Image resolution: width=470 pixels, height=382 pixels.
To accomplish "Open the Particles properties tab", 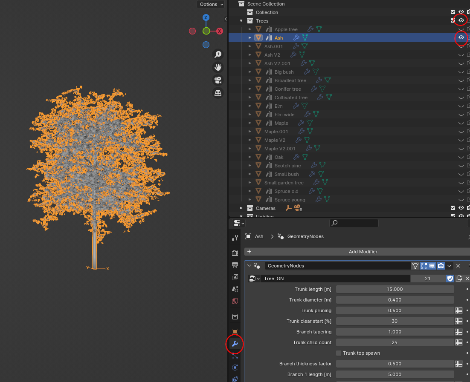I will point(235,356).
